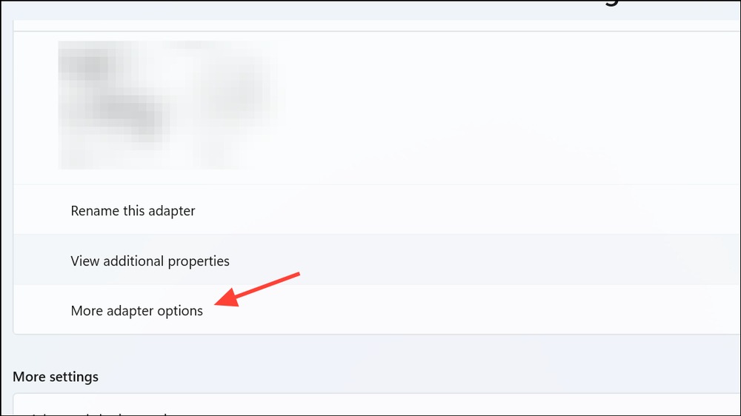
Task: Click the gap above the More settings heading
Action: coord(376,352)
